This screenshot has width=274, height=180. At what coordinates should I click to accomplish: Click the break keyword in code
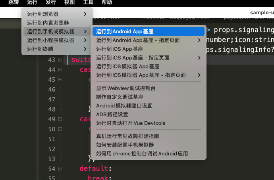98,178
